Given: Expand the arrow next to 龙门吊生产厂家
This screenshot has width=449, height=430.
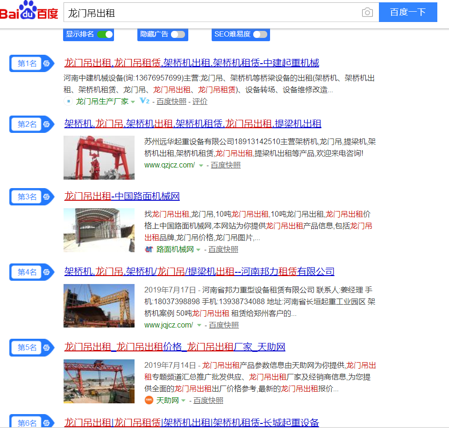Looking at the screenshot, I should (133, 102).
